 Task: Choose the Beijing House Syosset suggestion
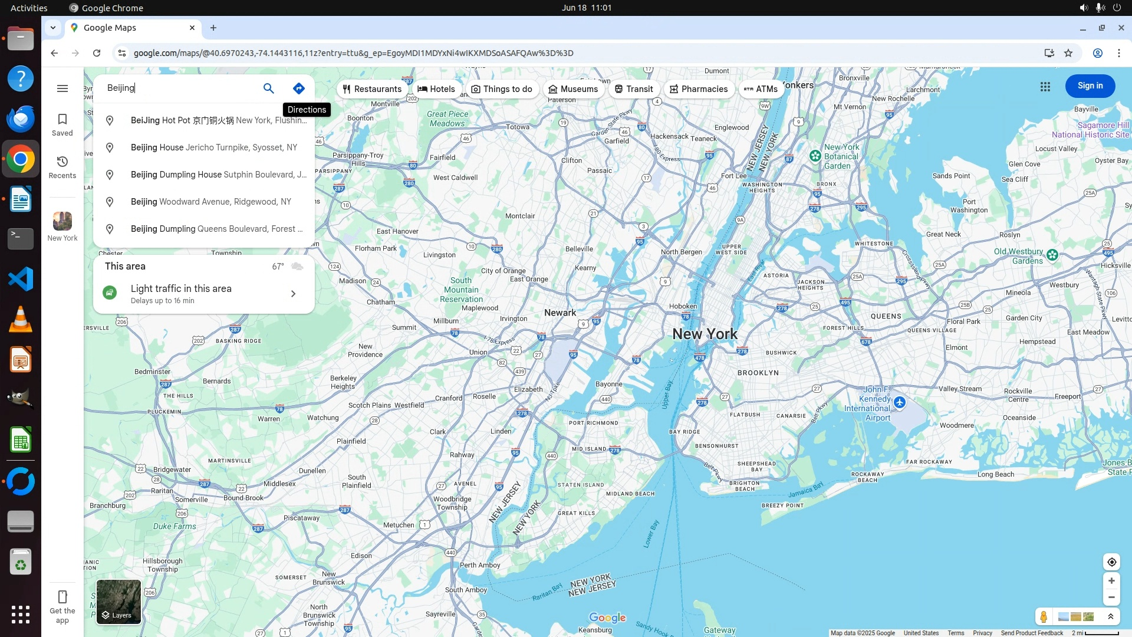[x=213, y=147]
